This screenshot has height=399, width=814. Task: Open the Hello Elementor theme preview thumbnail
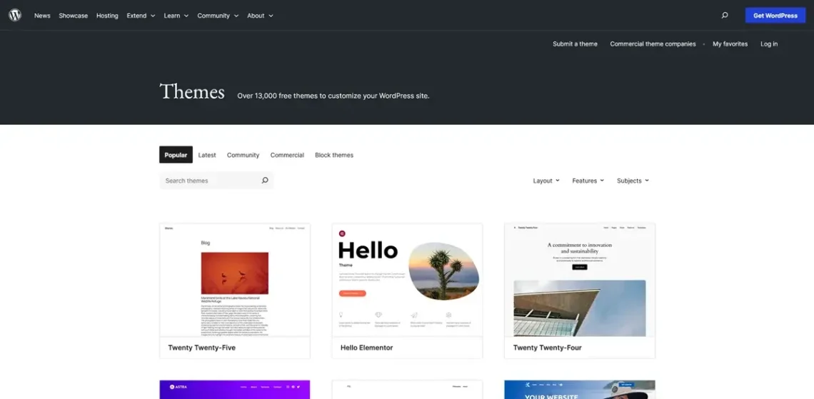[407, 281]
